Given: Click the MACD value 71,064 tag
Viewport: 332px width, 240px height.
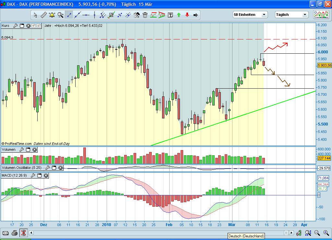Looking at the screenshot, I should pyautogui.click(x=323, y=178).
